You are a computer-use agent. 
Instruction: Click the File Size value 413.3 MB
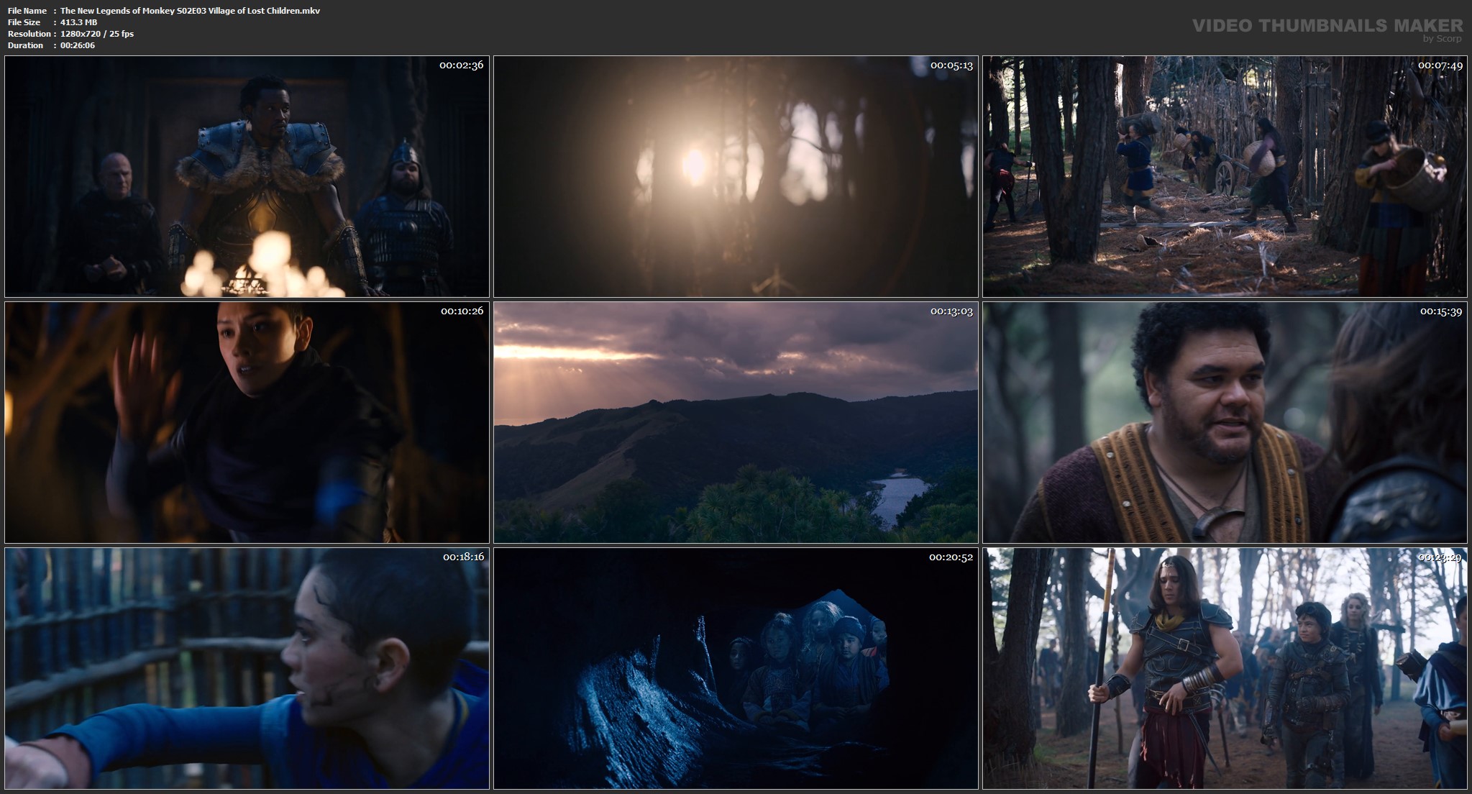pyautogui.click(x=78, y=22)
